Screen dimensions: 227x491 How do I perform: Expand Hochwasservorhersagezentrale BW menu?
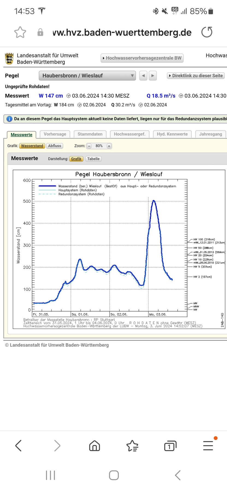[142, 58]
